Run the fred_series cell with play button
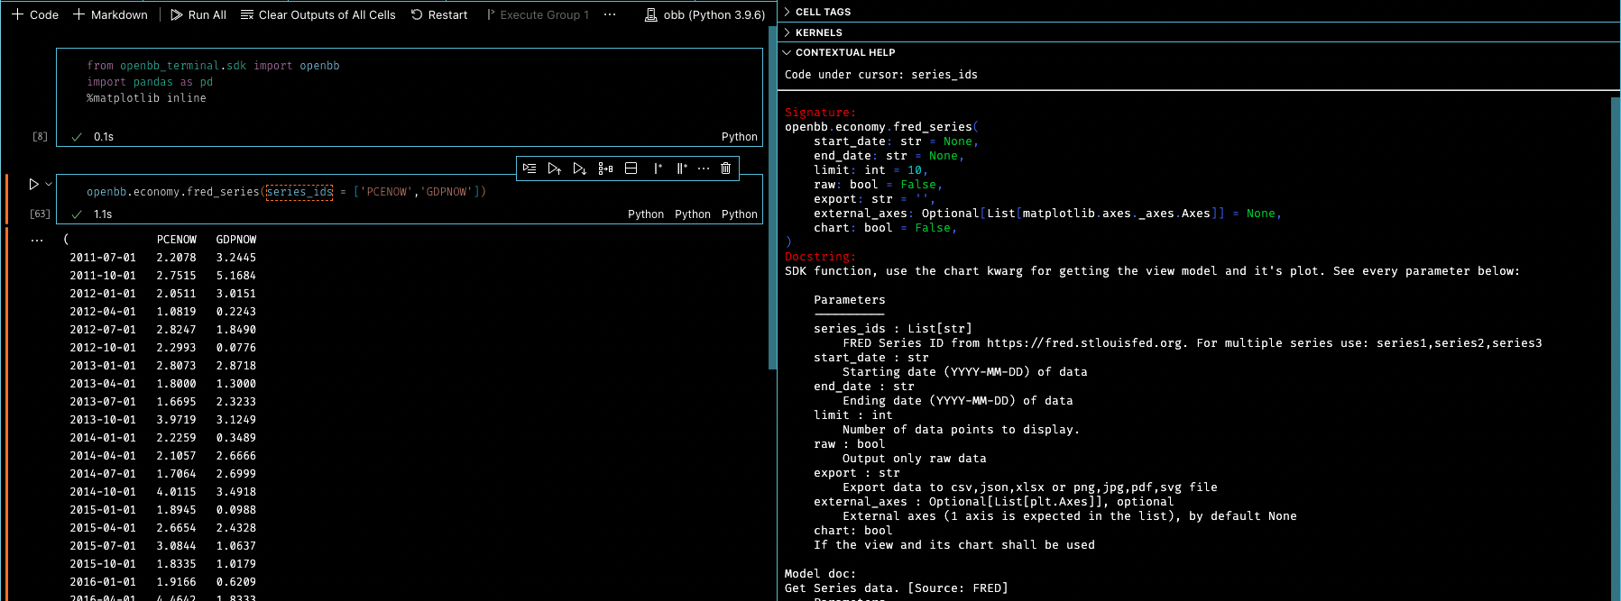Viewport: 1621px width, 601px height. (33, 184)
